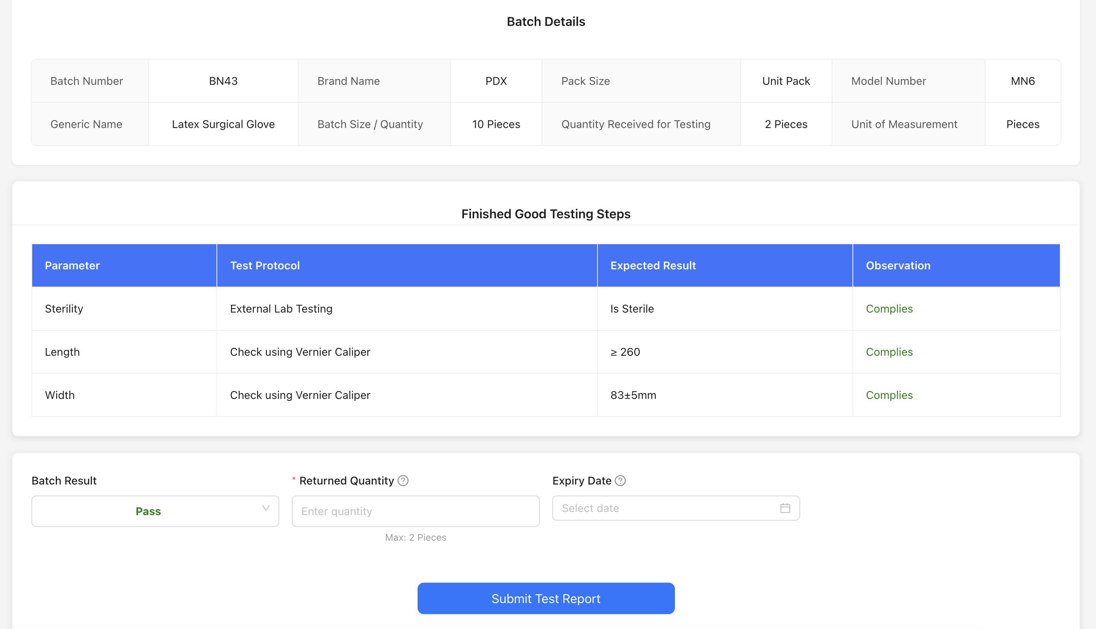Click the External Lab Testing protocol cell

pyautogui.click(x=281, y=309)
